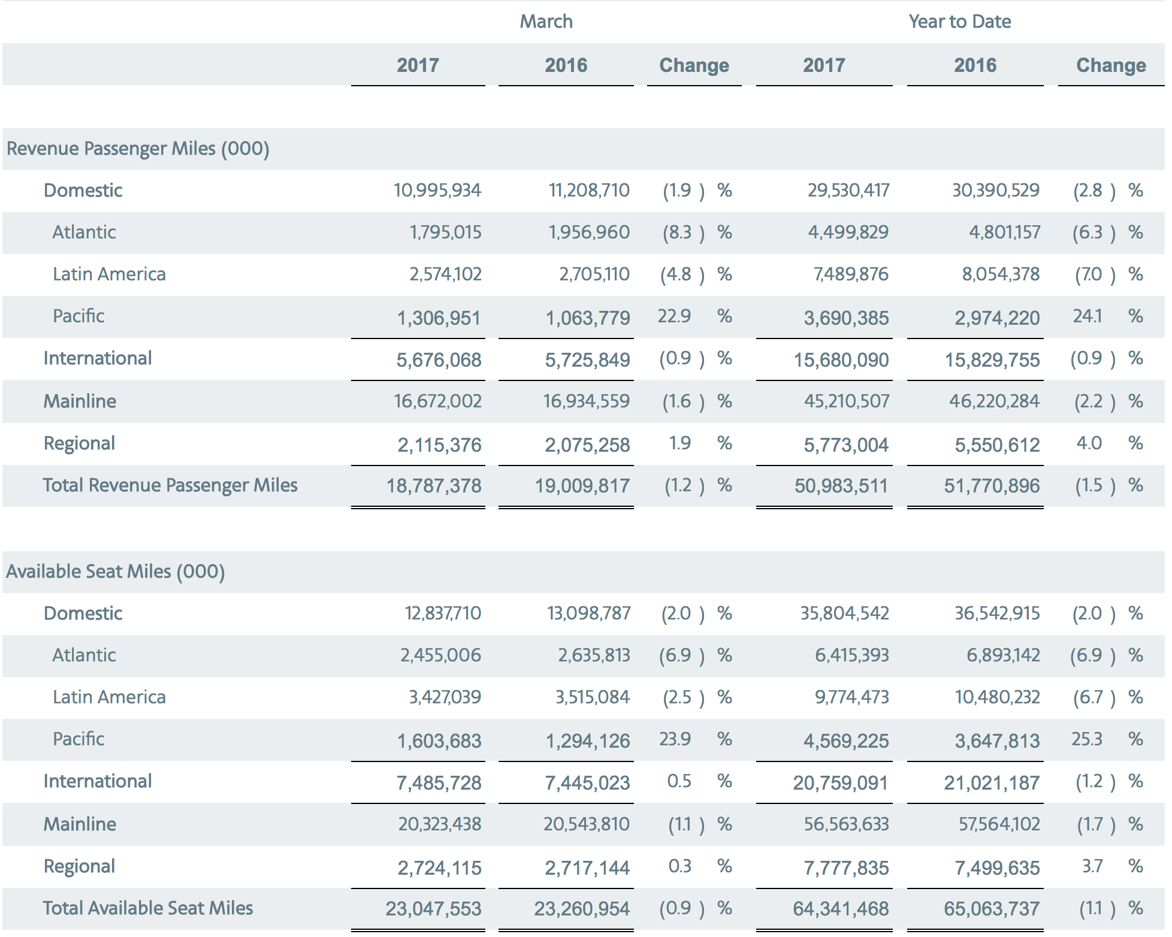Select Domestic RPM March 2017 value 10,995,934

pyautogui.click(x=437, y=191)
